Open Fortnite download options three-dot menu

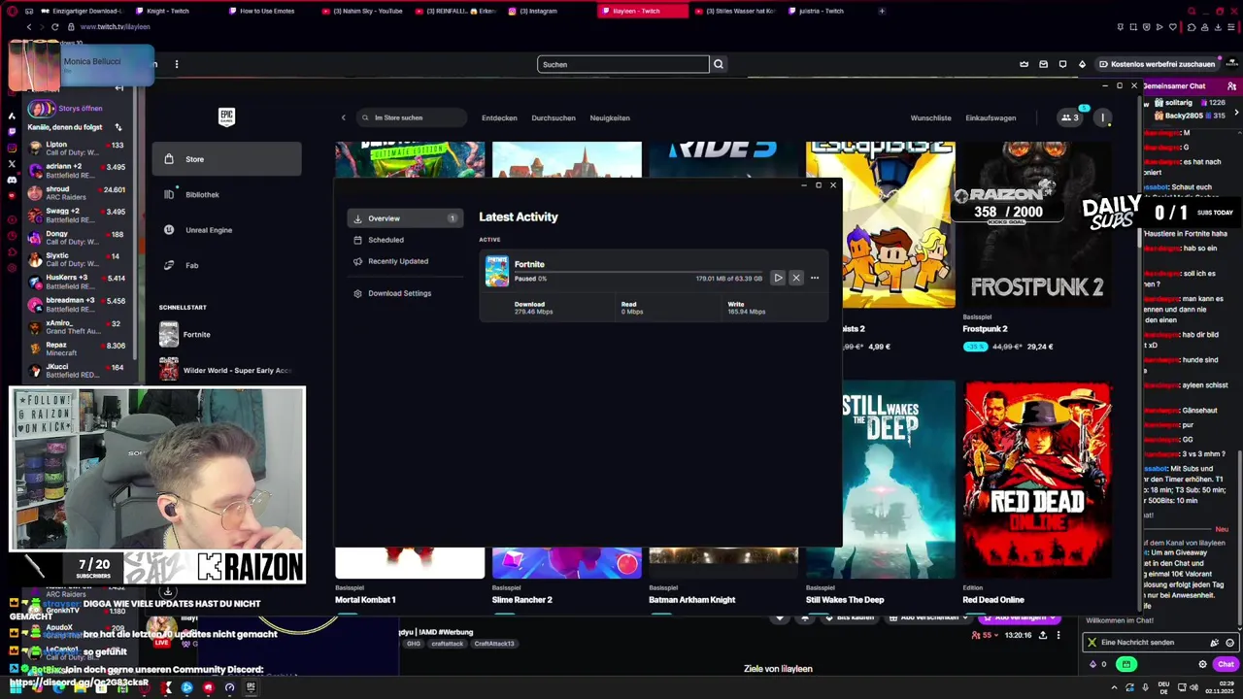coord(815,278)
